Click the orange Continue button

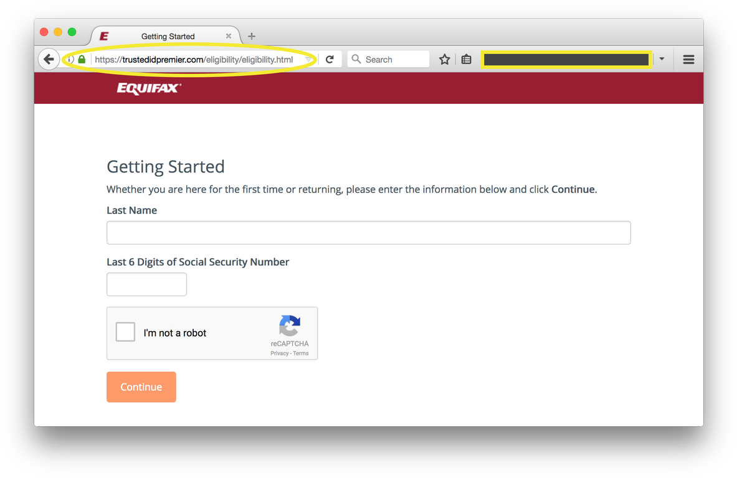point(141,387)
